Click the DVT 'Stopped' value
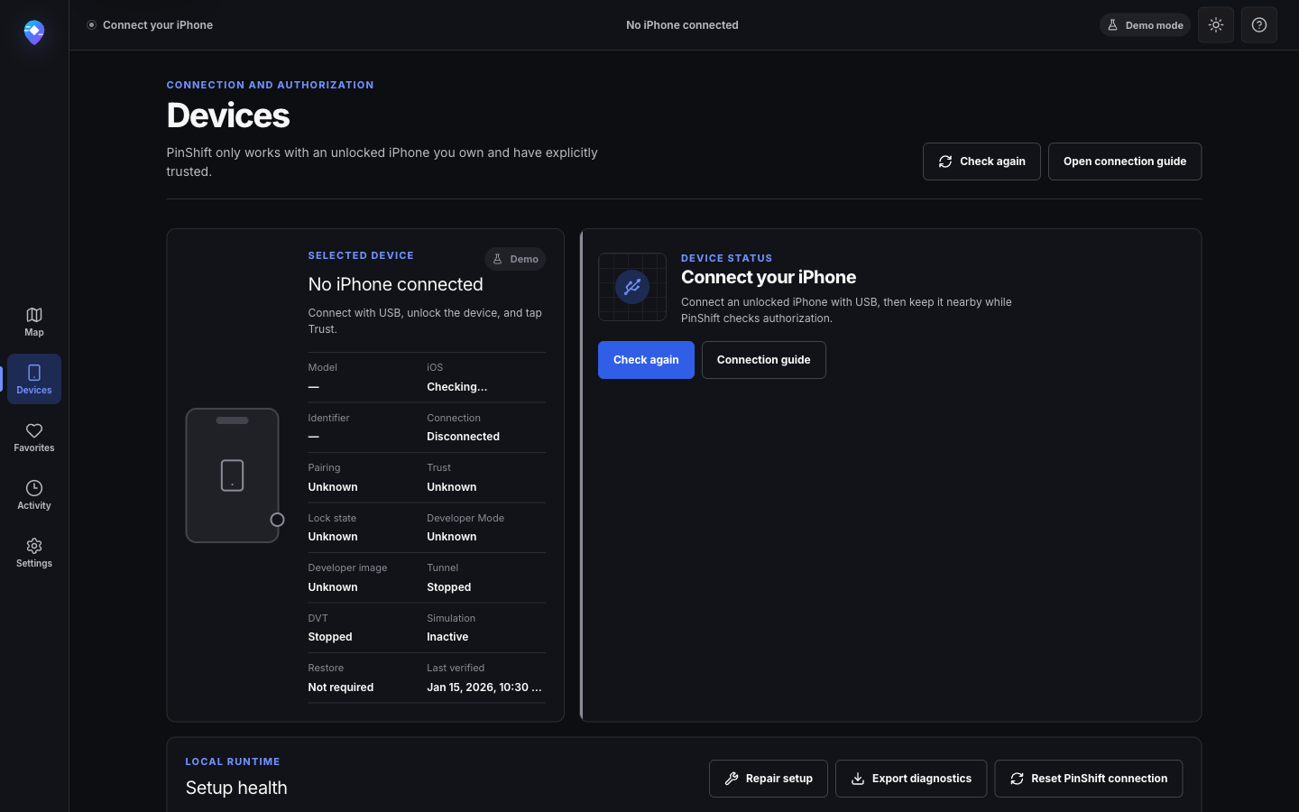 click(330, 637)
